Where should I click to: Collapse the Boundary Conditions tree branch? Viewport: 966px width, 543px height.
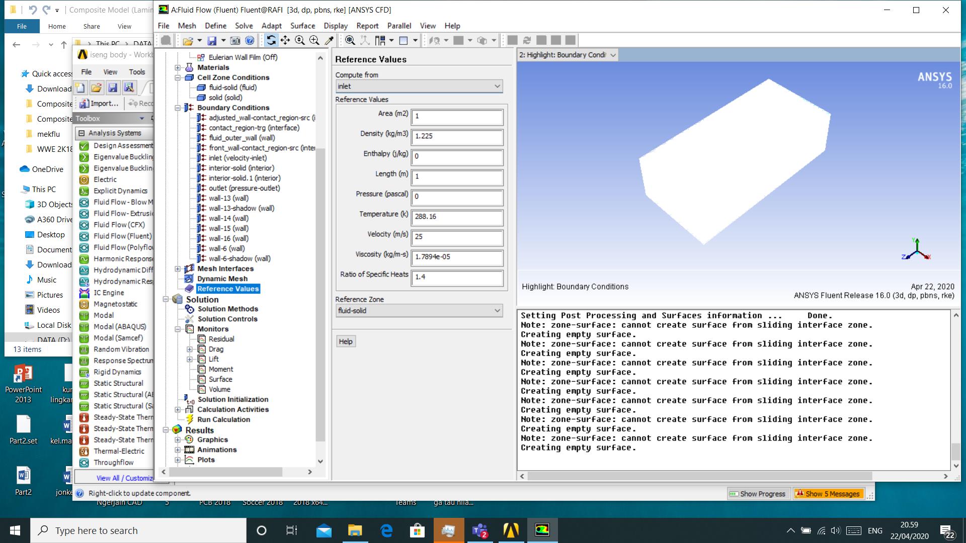(177, 108)
